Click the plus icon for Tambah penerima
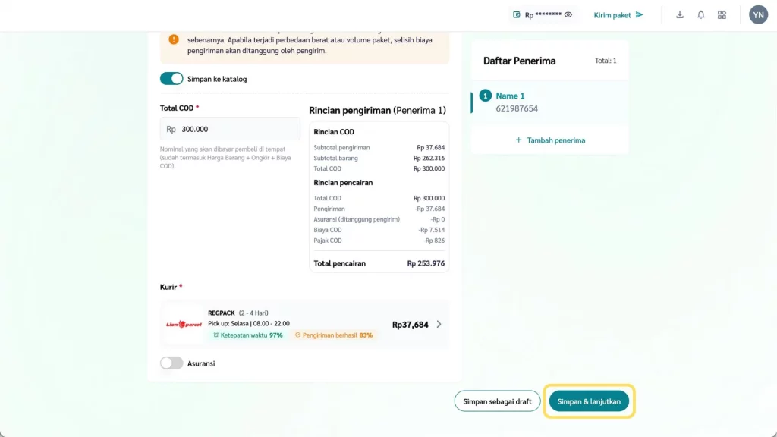The height and width of the screenshot is (437, 777). coord(519,140)
